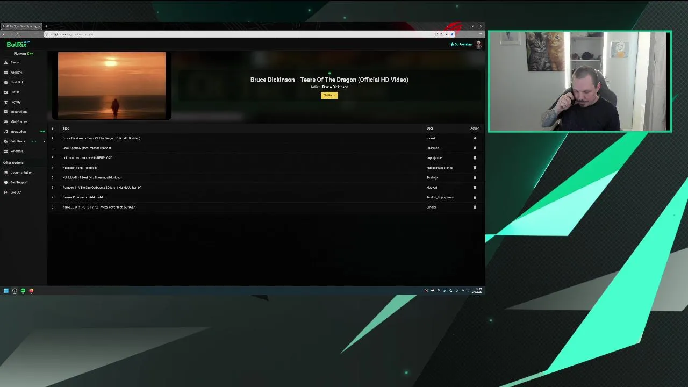Image resolution: width=688 pixels, height=387 pixels.
Task: Open Windows Start button on taskbar
Action: pos(6,291)
